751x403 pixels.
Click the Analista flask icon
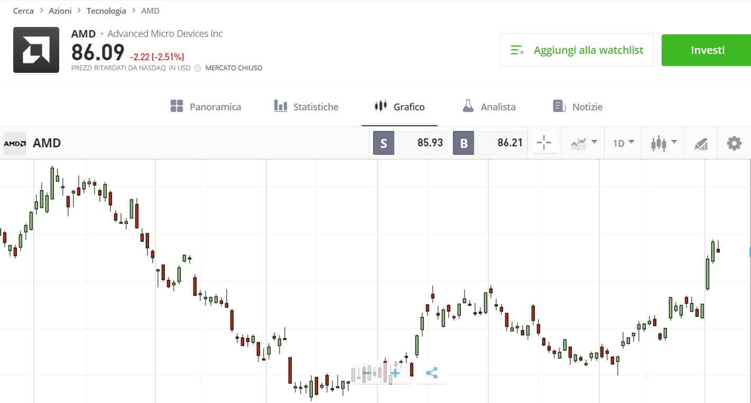coord(468,106)
